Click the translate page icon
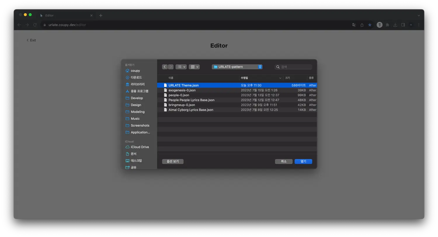 [x=354, y=25]
